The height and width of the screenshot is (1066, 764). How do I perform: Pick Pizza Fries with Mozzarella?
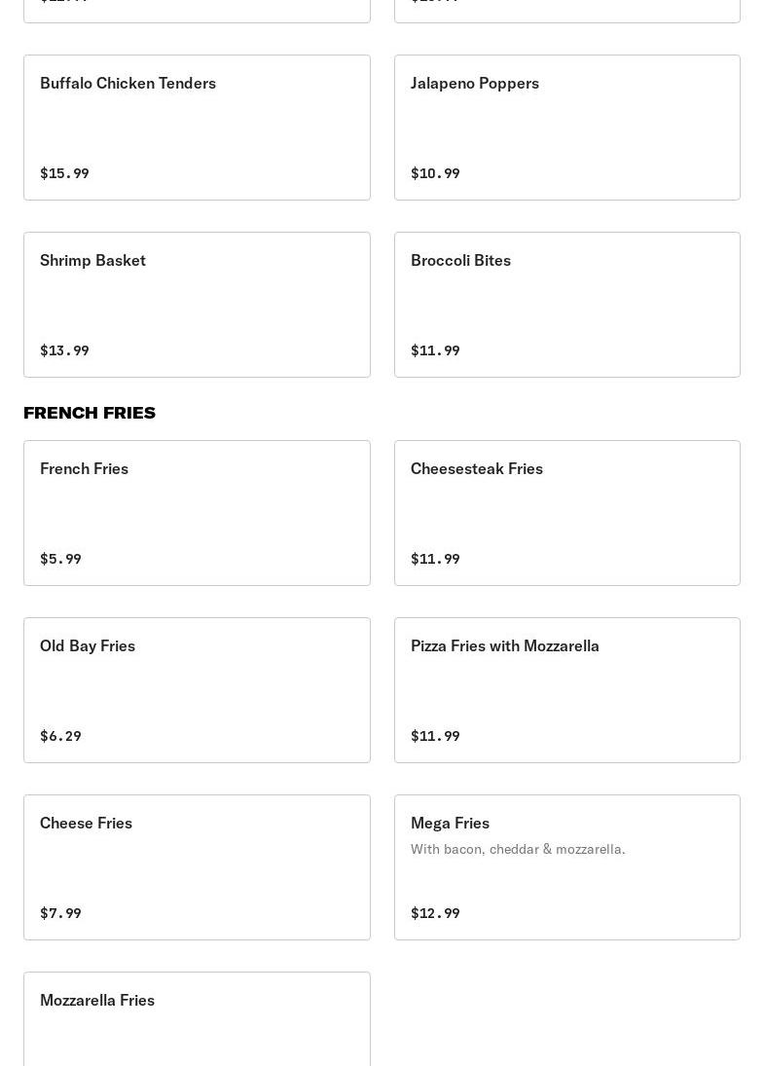coord(566,689)
